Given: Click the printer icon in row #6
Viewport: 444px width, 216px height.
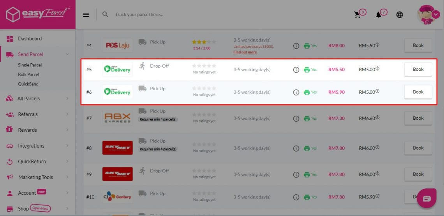Looking at the screenshot, I should (x=307, y=92).
